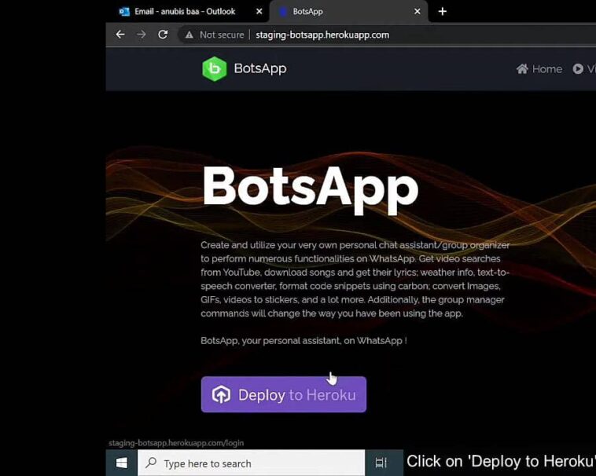Click the Deploy to Heroku button

coord(284,394)
